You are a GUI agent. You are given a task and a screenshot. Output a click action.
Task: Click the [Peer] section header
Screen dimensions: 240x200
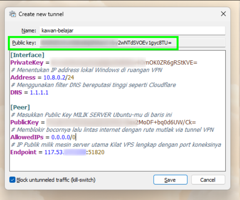20,108
